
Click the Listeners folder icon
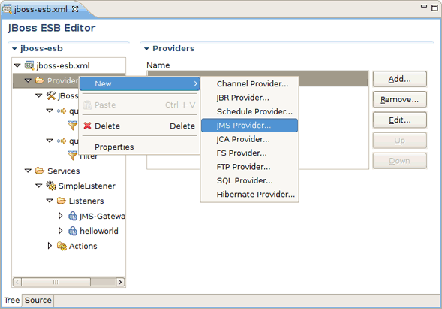[x=62, y=201]
